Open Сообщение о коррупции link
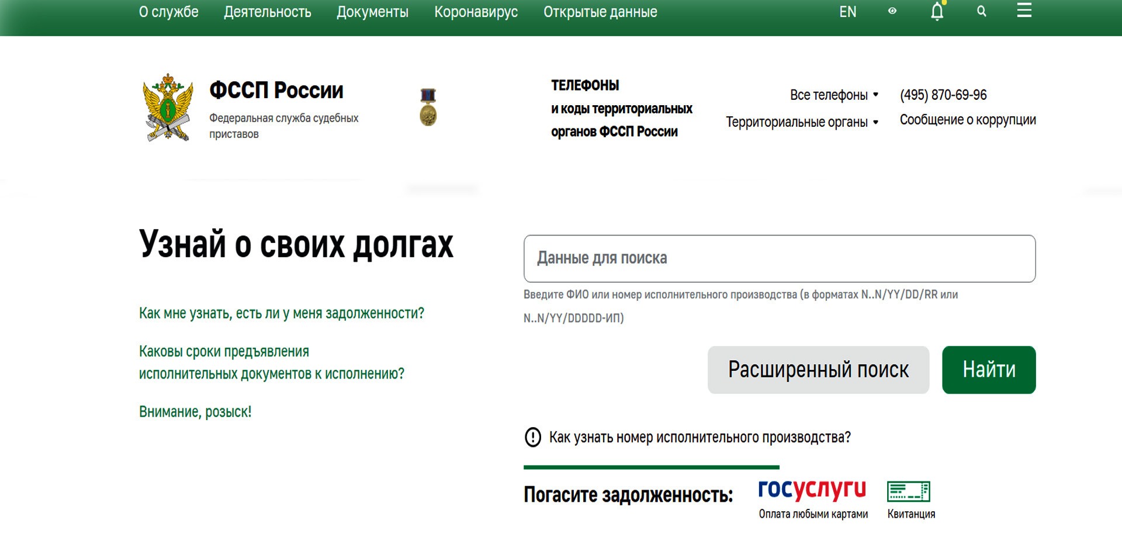 [x=968, y=120]
